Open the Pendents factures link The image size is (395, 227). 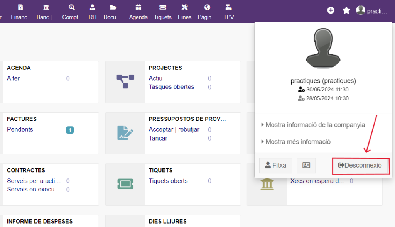click(x=20, y=129)
